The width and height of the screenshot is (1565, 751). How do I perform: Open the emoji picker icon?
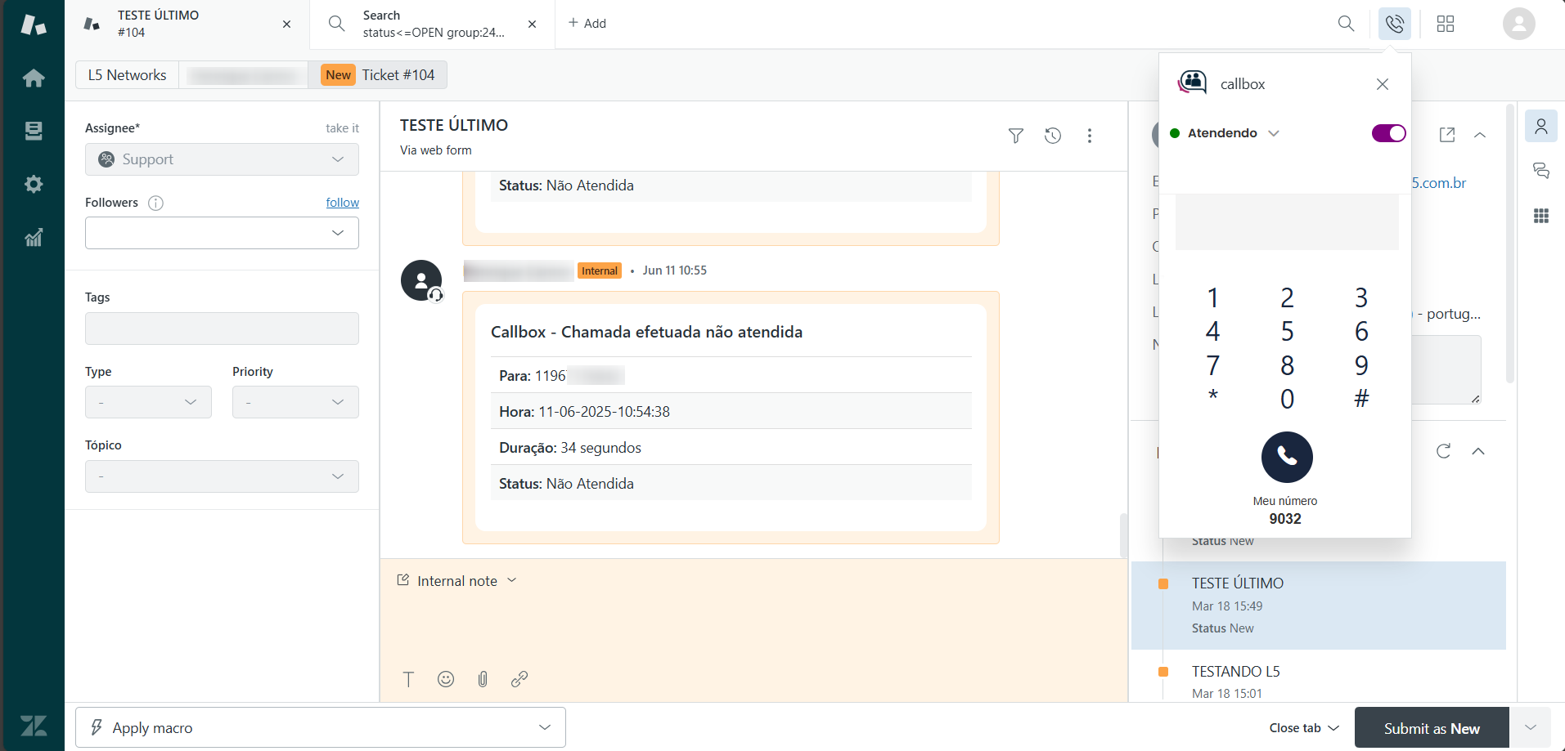(446, 679)
